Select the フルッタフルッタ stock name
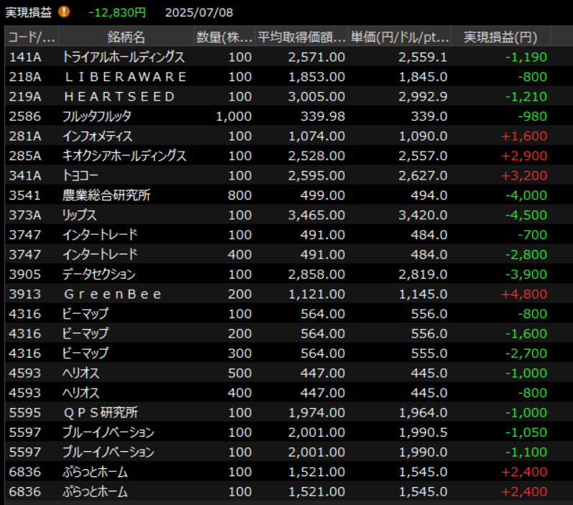The image size is (573, 505). (97, 116)
